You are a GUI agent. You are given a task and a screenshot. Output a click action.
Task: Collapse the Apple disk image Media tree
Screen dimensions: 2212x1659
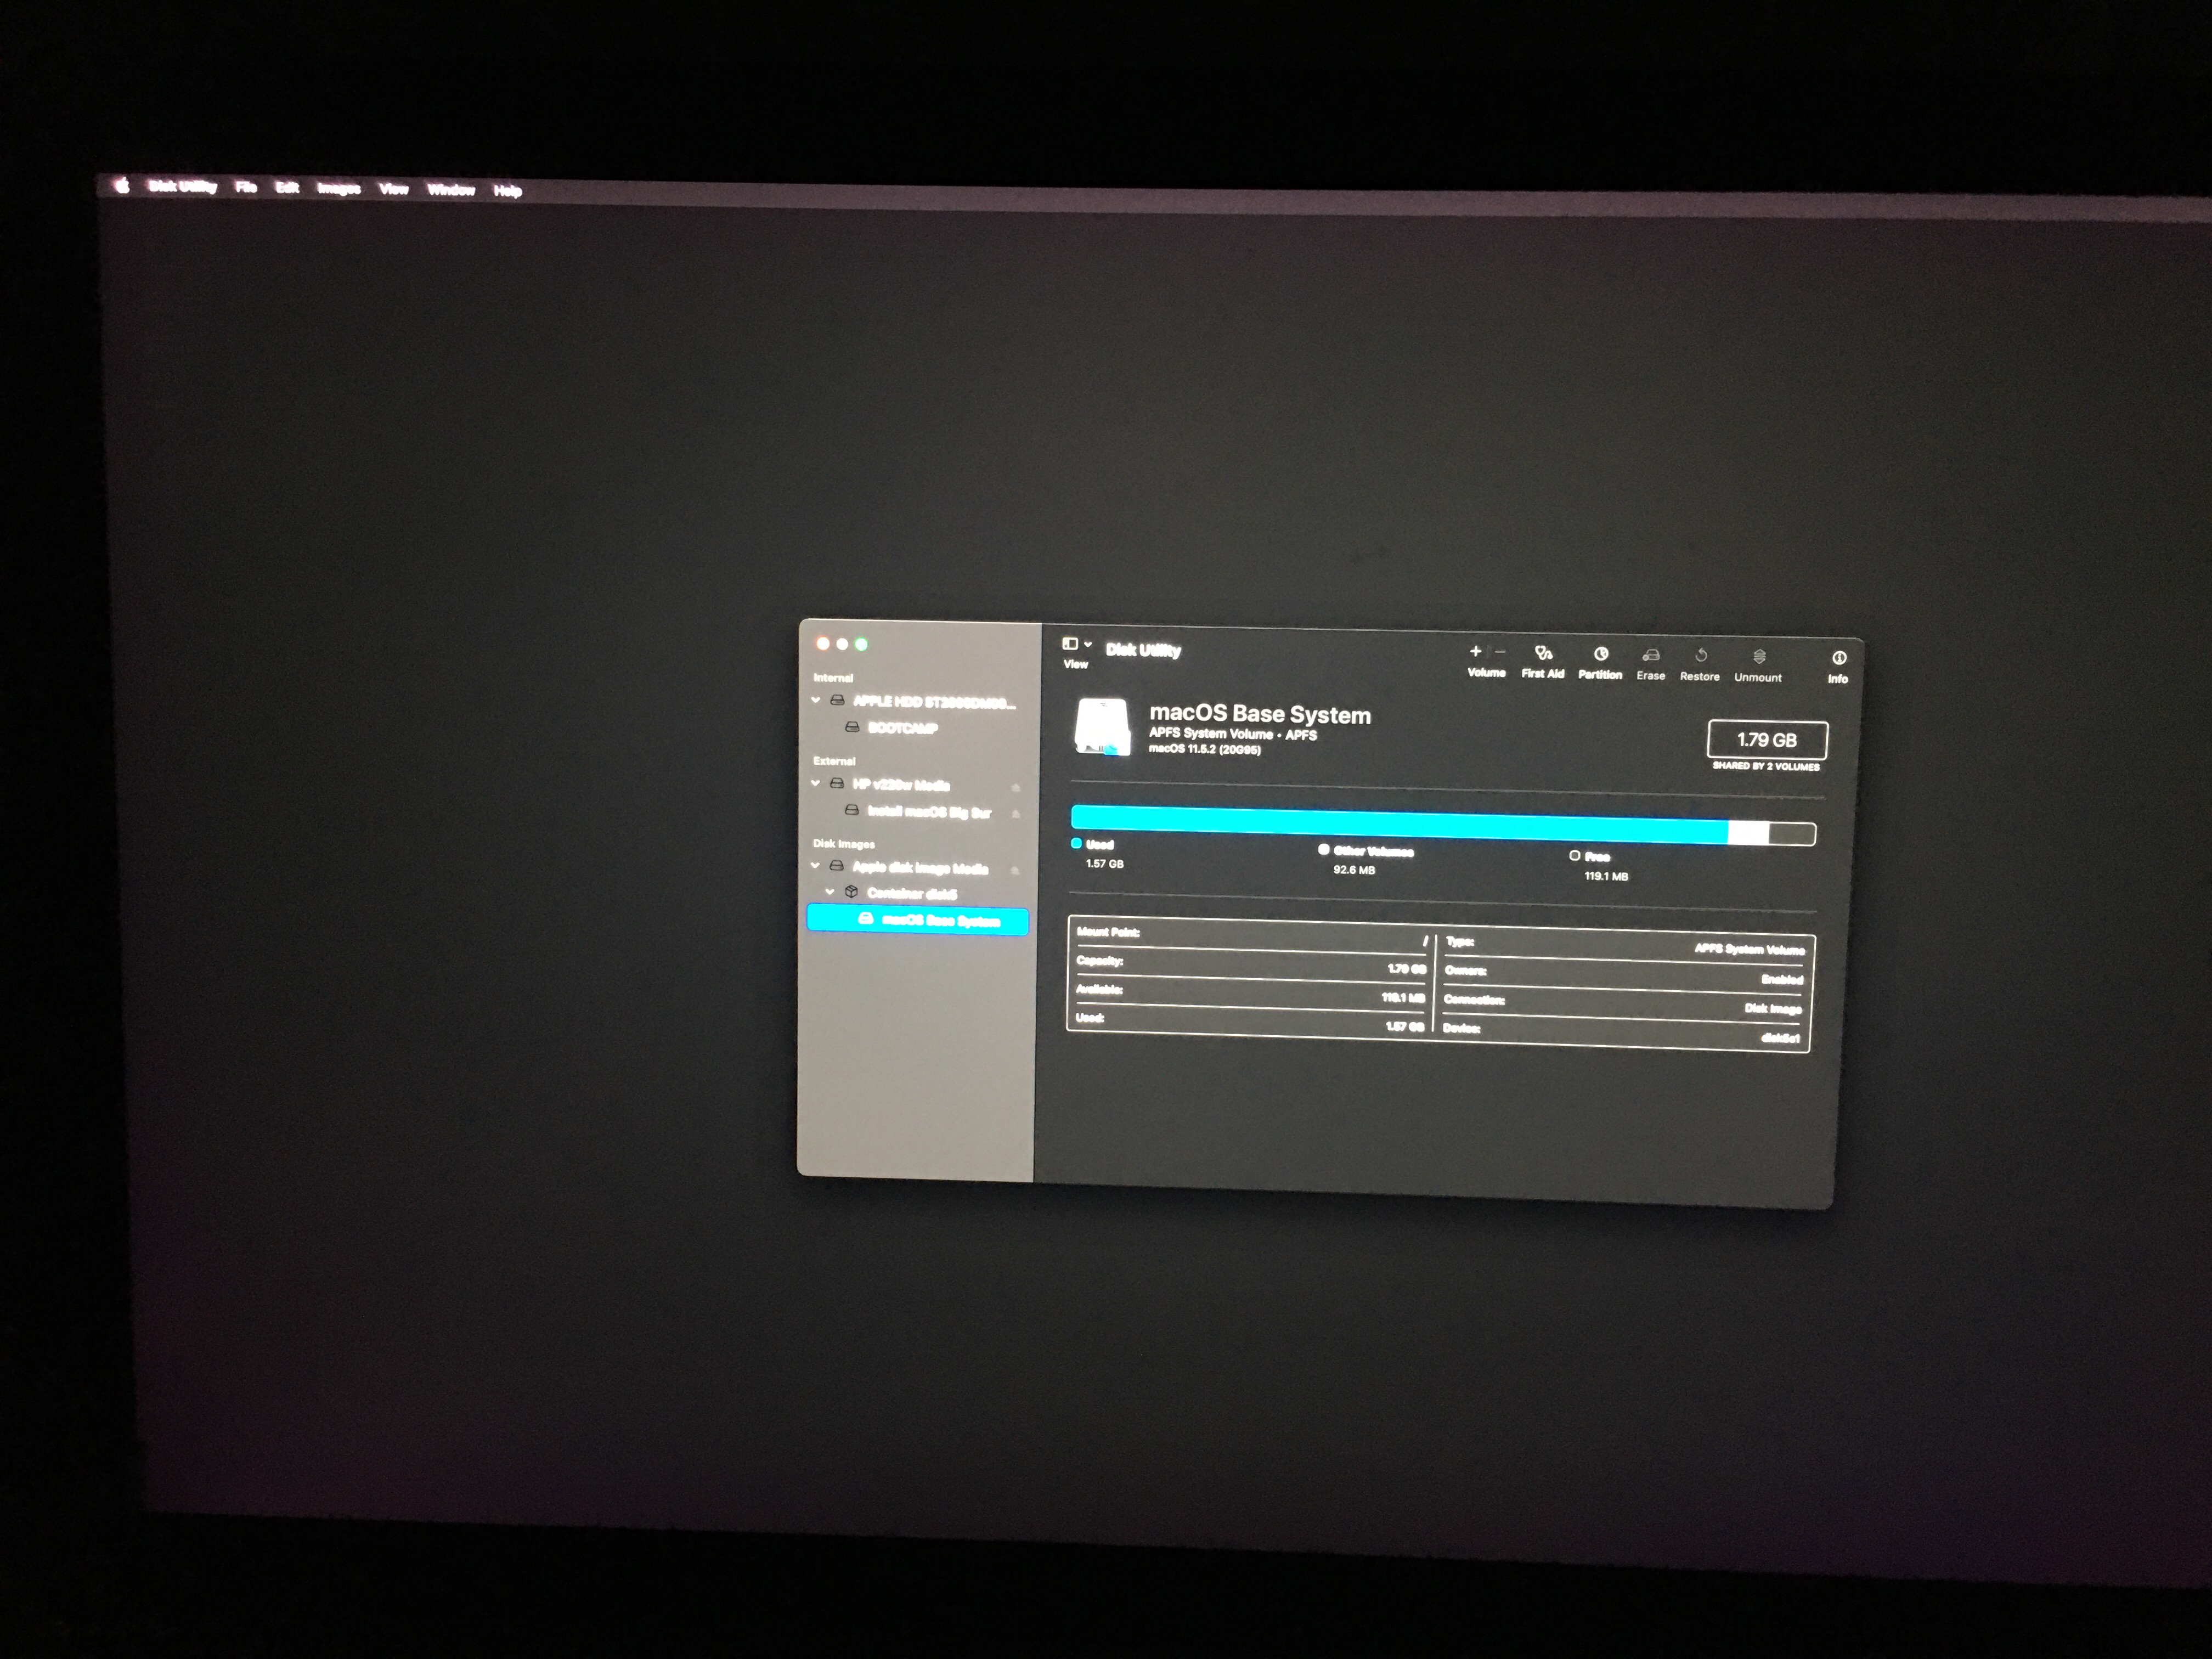coord(816,866)
